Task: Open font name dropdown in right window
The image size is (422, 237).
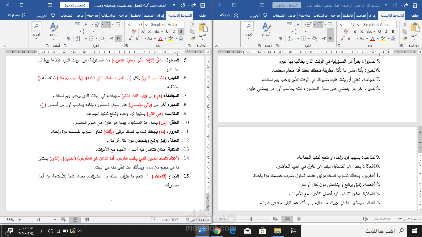Action: [358, 25]
